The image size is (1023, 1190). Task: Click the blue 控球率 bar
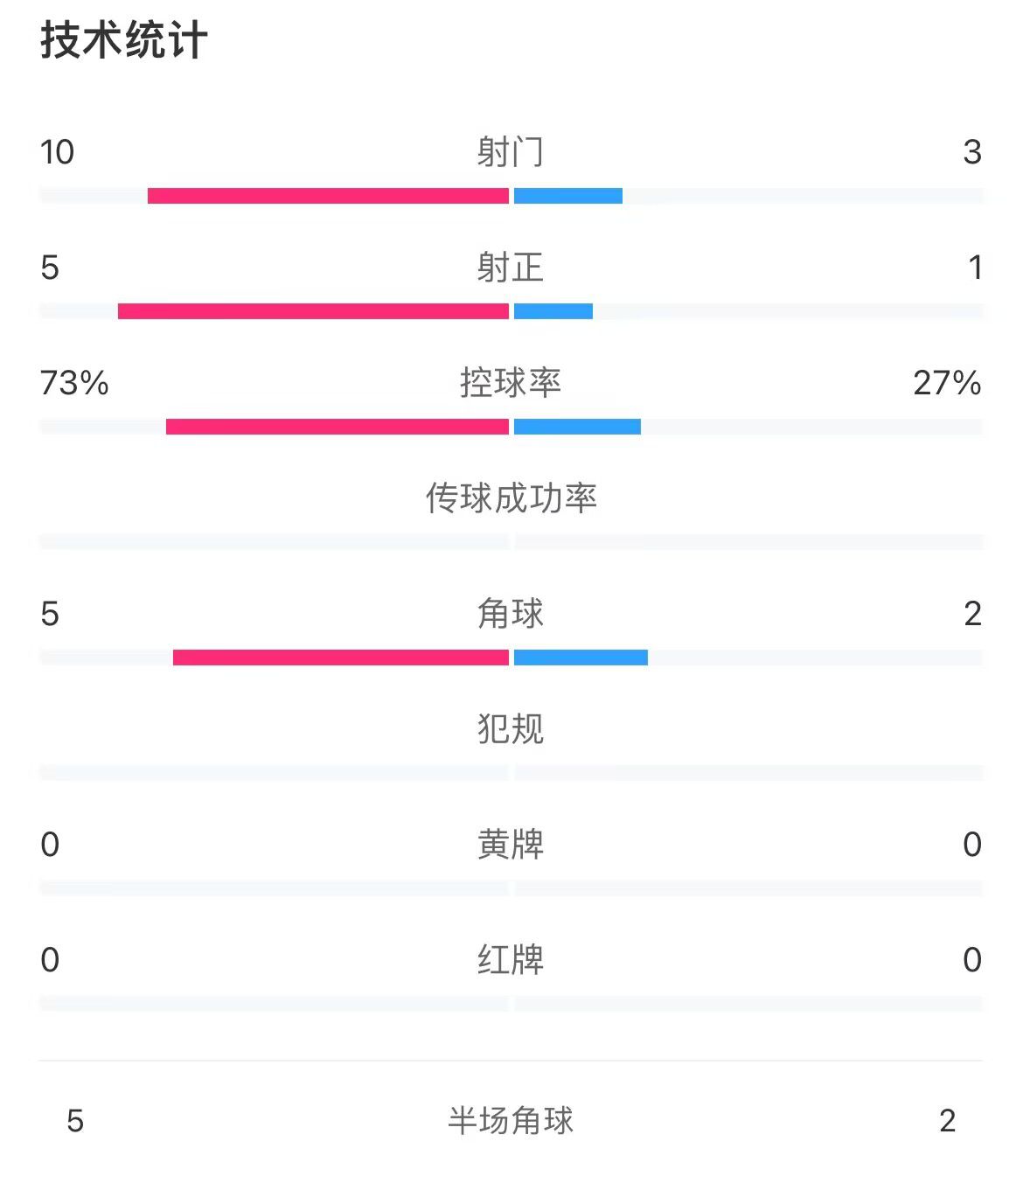(x=577, y=427)
